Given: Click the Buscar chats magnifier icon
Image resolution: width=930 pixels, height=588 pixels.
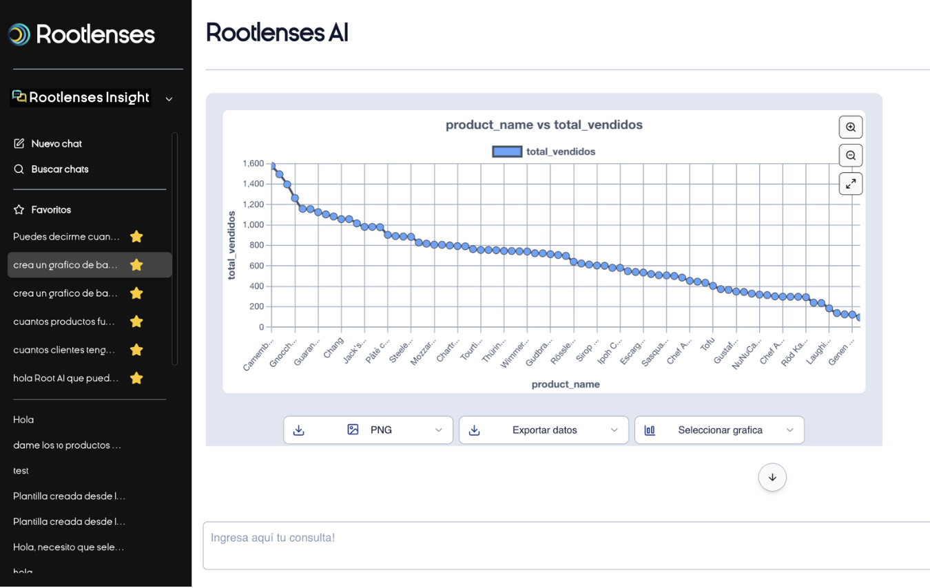Looking at the screenshot, I should click(19, 169).
